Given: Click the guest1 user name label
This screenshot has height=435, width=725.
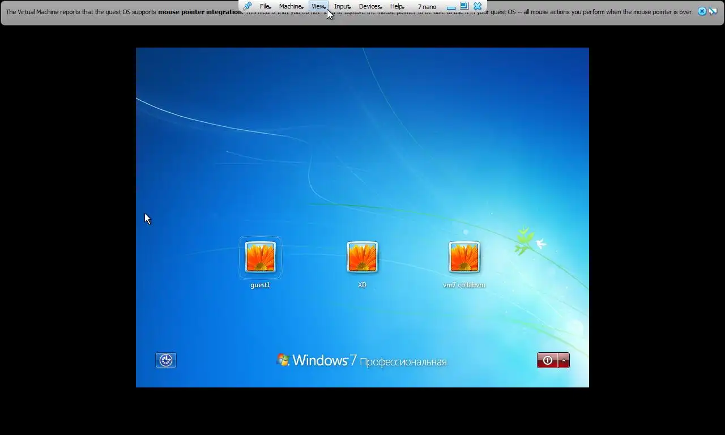Looking at the screenshot, I should tap(261, 285).
